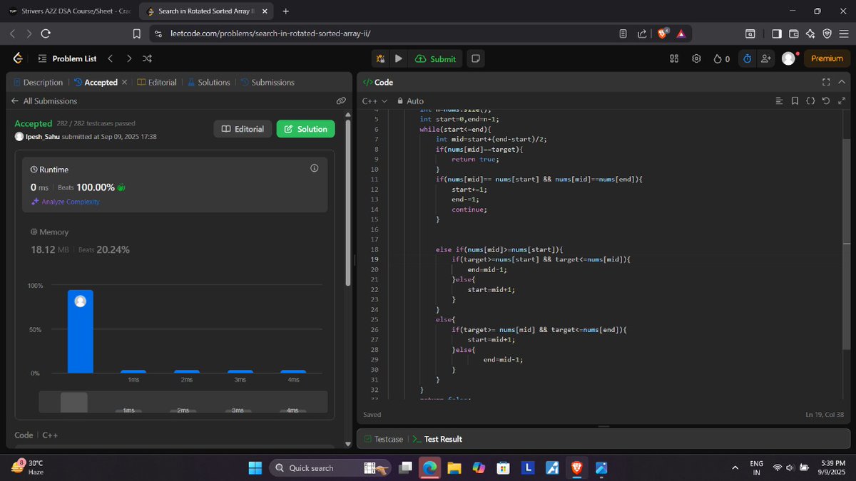
Task: Open the Testcase tab
Action: pos(383,439)
